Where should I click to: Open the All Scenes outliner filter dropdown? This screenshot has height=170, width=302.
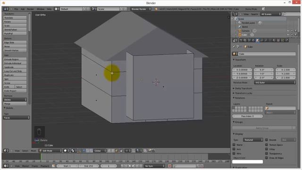(270, 14)
